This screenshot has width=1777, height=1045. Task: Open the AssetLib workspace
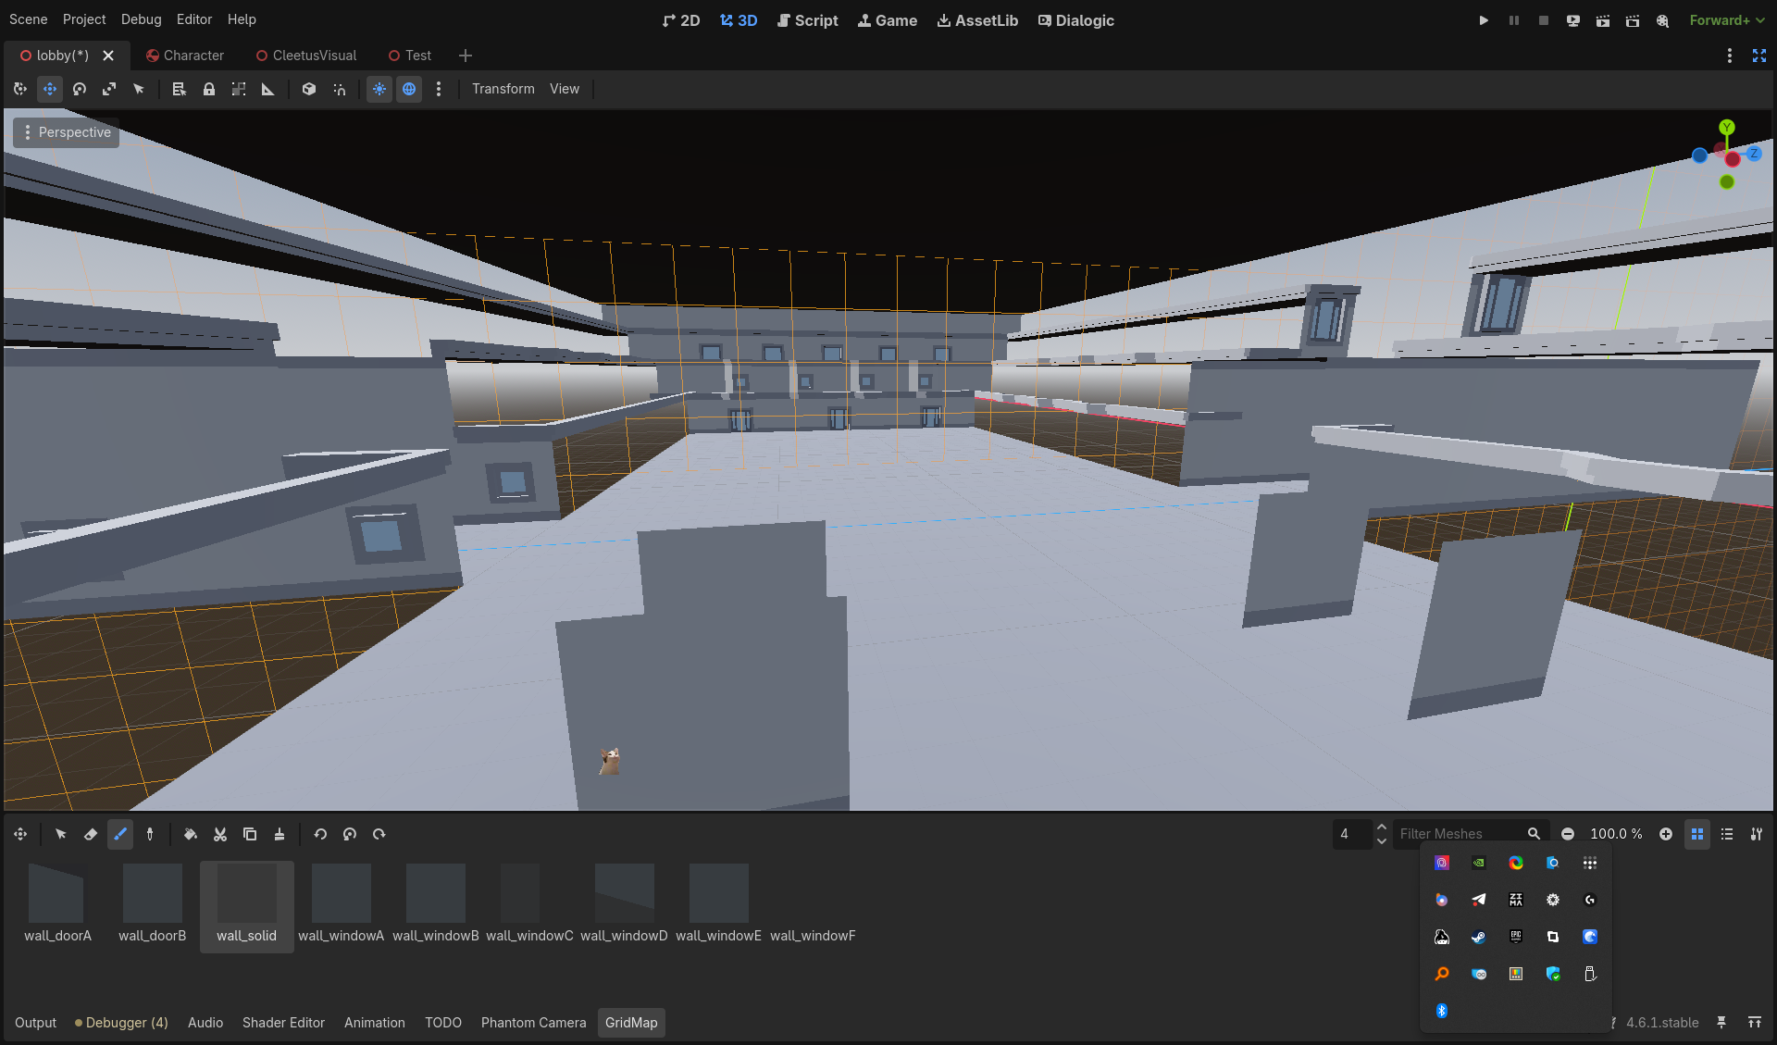point(977,20)
